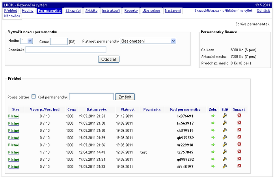This screenshot has width=276, height=180.
Task: Click the Stav column header
Action: [x=16, y=109]
